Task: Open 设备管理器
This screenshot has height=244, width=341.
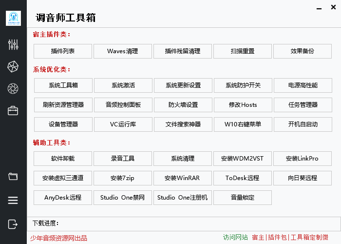Action: [x=63, y=124]
